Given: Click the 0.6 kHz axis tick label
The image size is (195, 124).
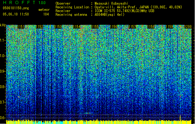Looking at the screenshot, I should (2, 118).
